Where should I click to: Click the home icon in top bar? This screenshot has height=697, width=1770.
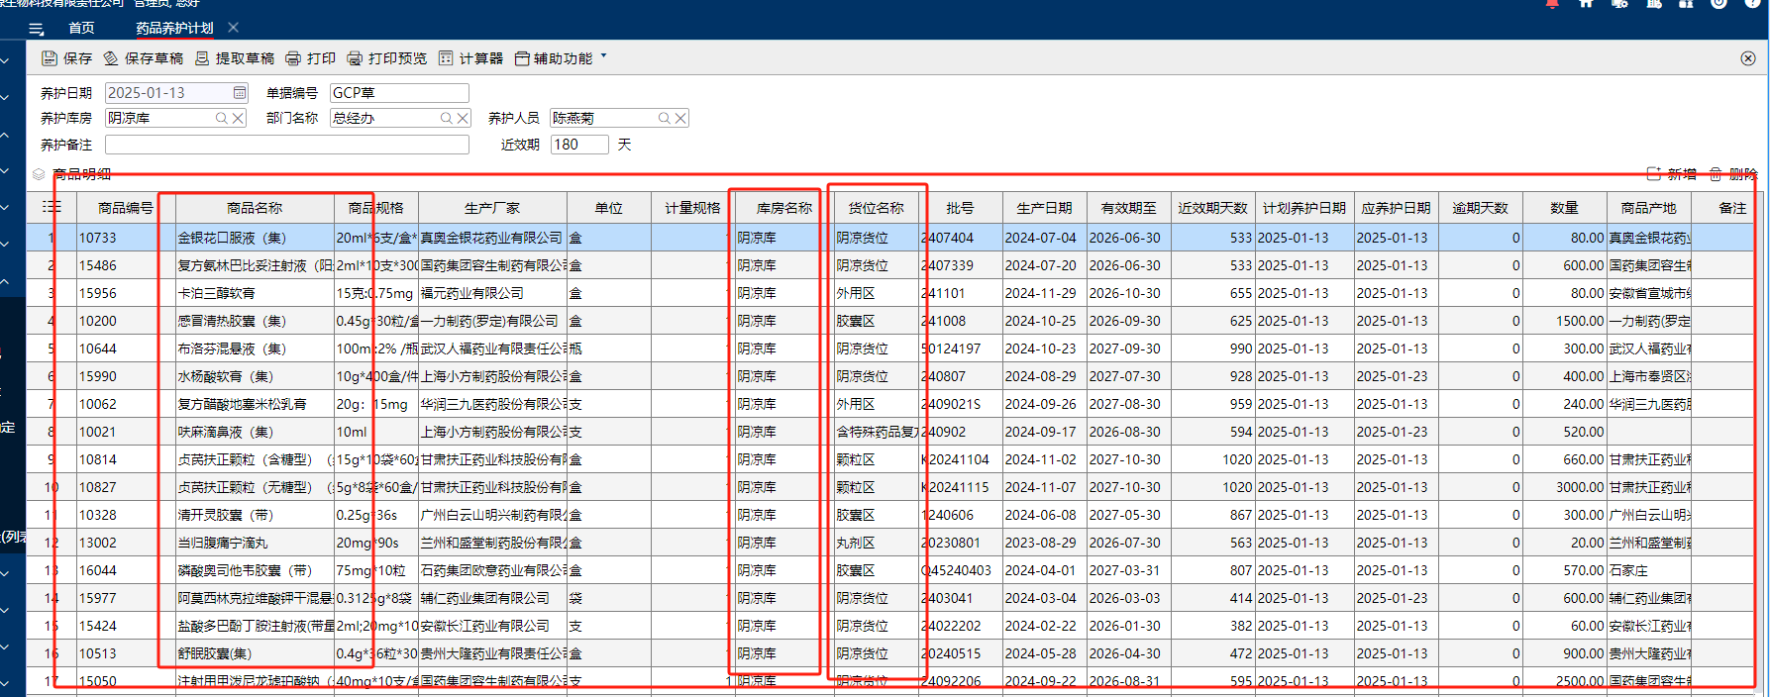(1586, 4)
